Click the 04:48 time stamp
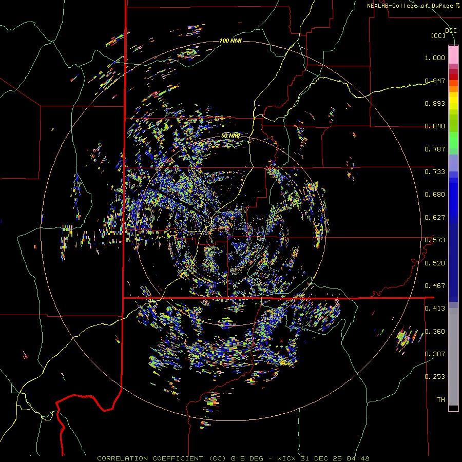Viewport: 462px width, 462px height. click(357, 458)
